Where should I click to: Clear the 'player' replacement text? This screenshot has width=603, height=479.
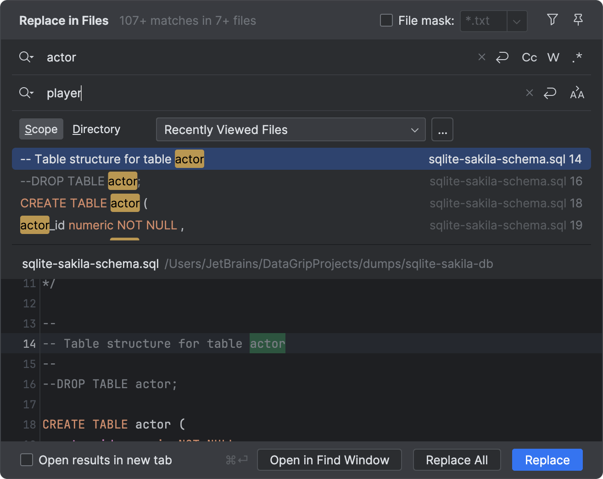pyautogui.click(x=529, y=93)
